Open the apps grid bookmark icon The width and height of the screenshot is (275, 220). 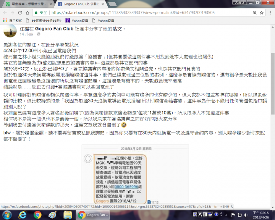[5, 21]
